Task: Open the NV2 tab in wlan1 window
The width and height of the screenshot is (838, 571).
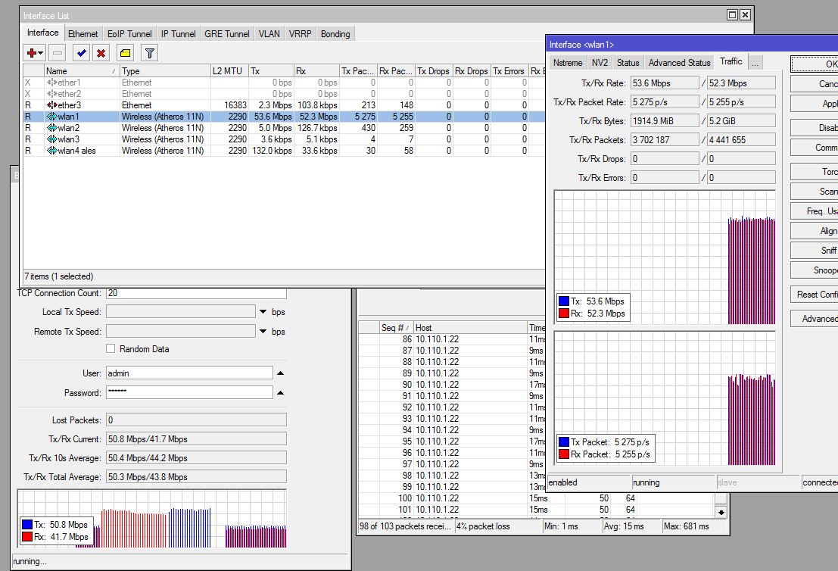Action: (x=600, y=63)
